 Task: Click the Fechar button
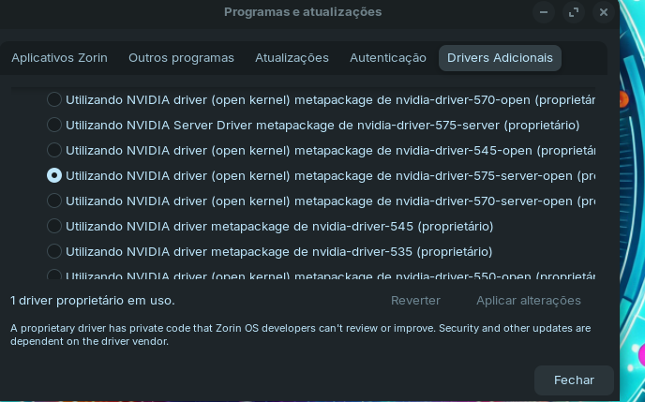pos(574,380)
